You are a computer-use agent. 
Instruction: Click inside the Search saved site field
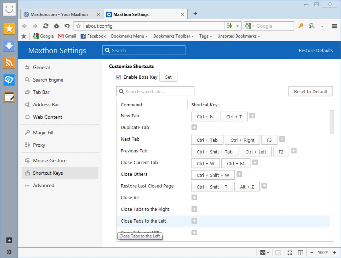tap(155, 91)
